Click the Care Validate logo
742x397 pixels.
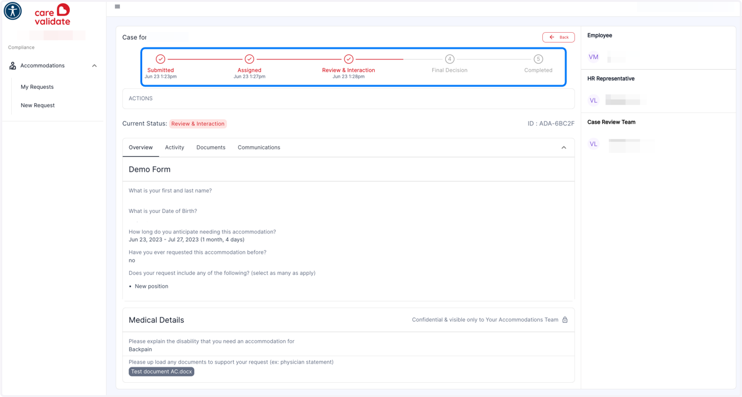[52, 15]
